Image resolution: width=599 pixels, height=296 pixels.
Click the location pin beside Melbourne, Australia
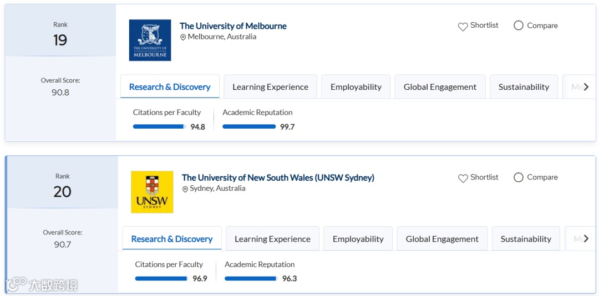(x=183, y=37)
